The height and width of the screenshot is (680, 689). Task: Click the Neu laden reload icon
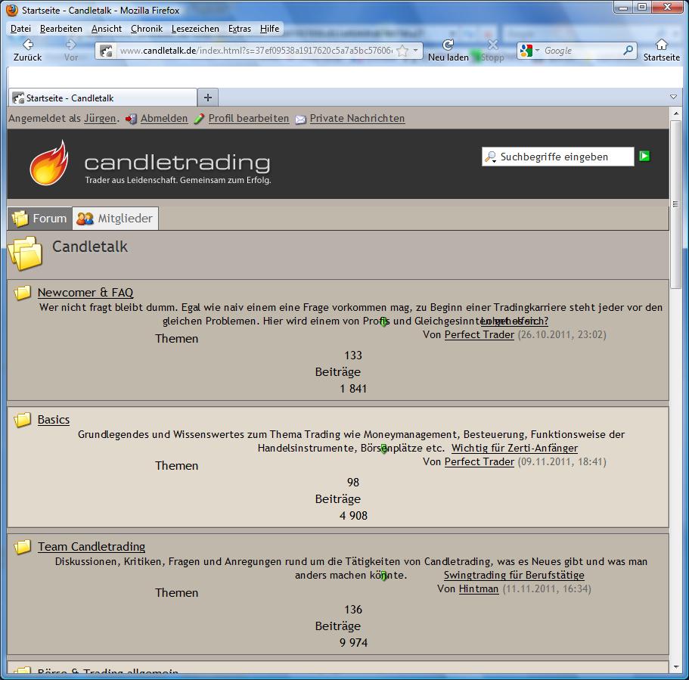(x=448, y=45)
